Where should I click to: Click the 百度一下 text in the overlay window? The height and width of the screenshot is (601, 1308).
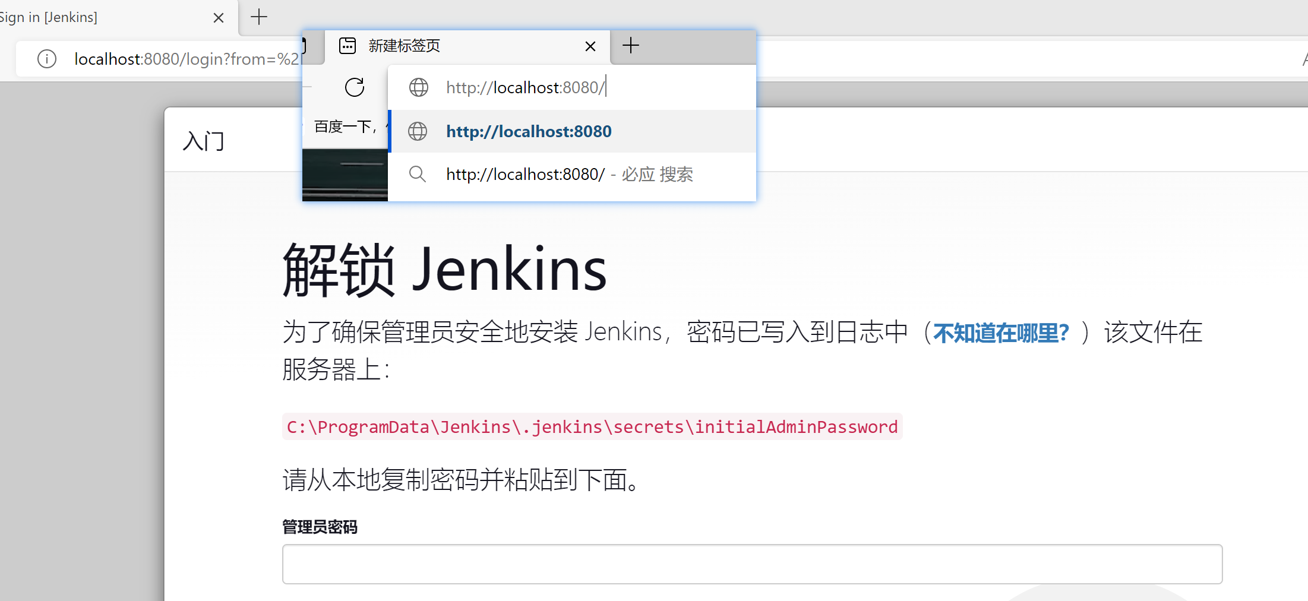click(345, 126)
